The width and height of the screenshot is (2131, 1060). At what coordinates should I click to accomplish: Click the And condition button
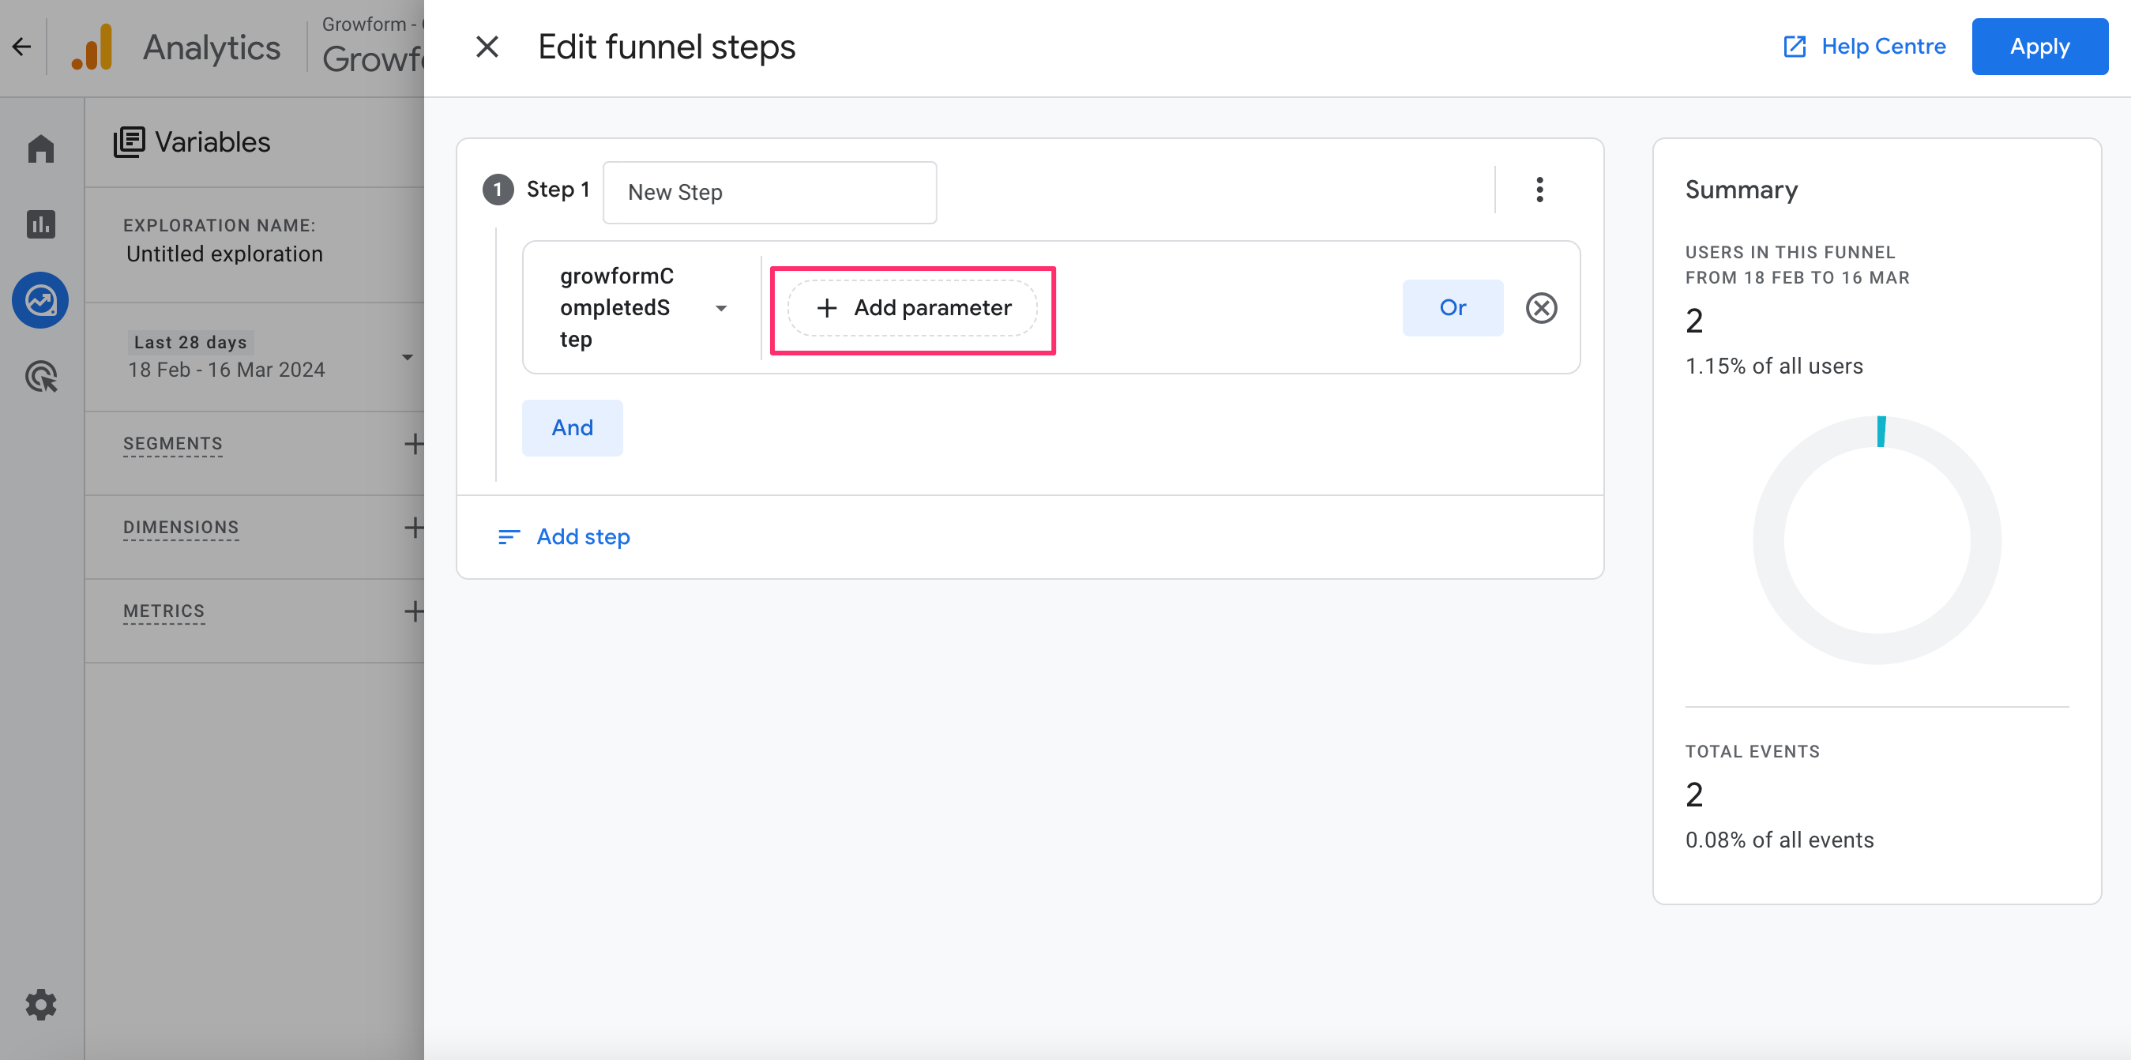coord(572,428)
